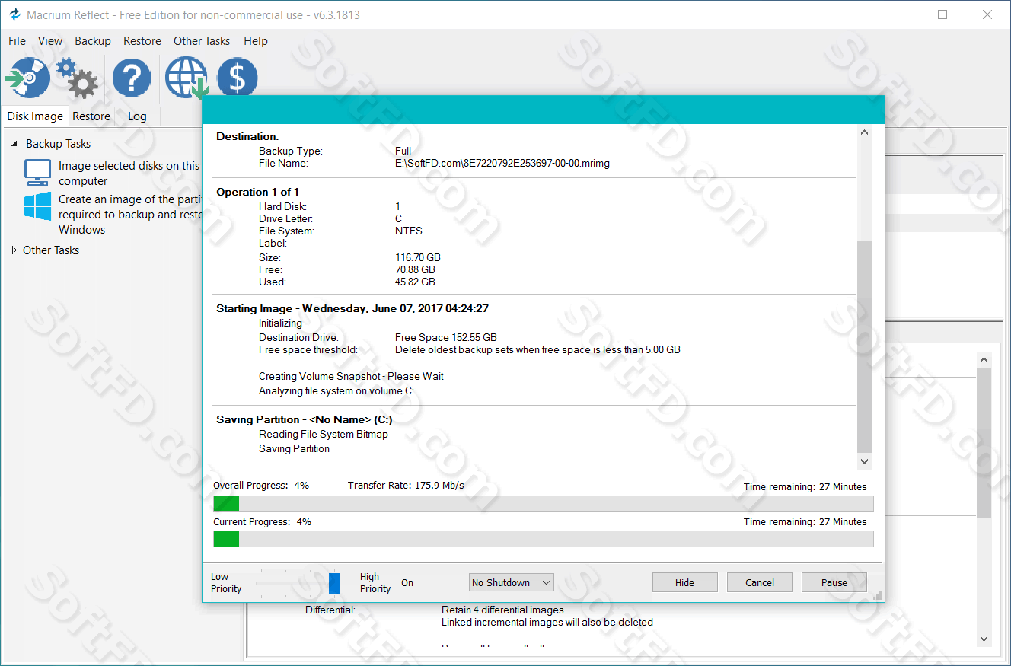Expand the Other Tasks tree section
This screenshot has height=666, width=1011.
pos(14,250)
